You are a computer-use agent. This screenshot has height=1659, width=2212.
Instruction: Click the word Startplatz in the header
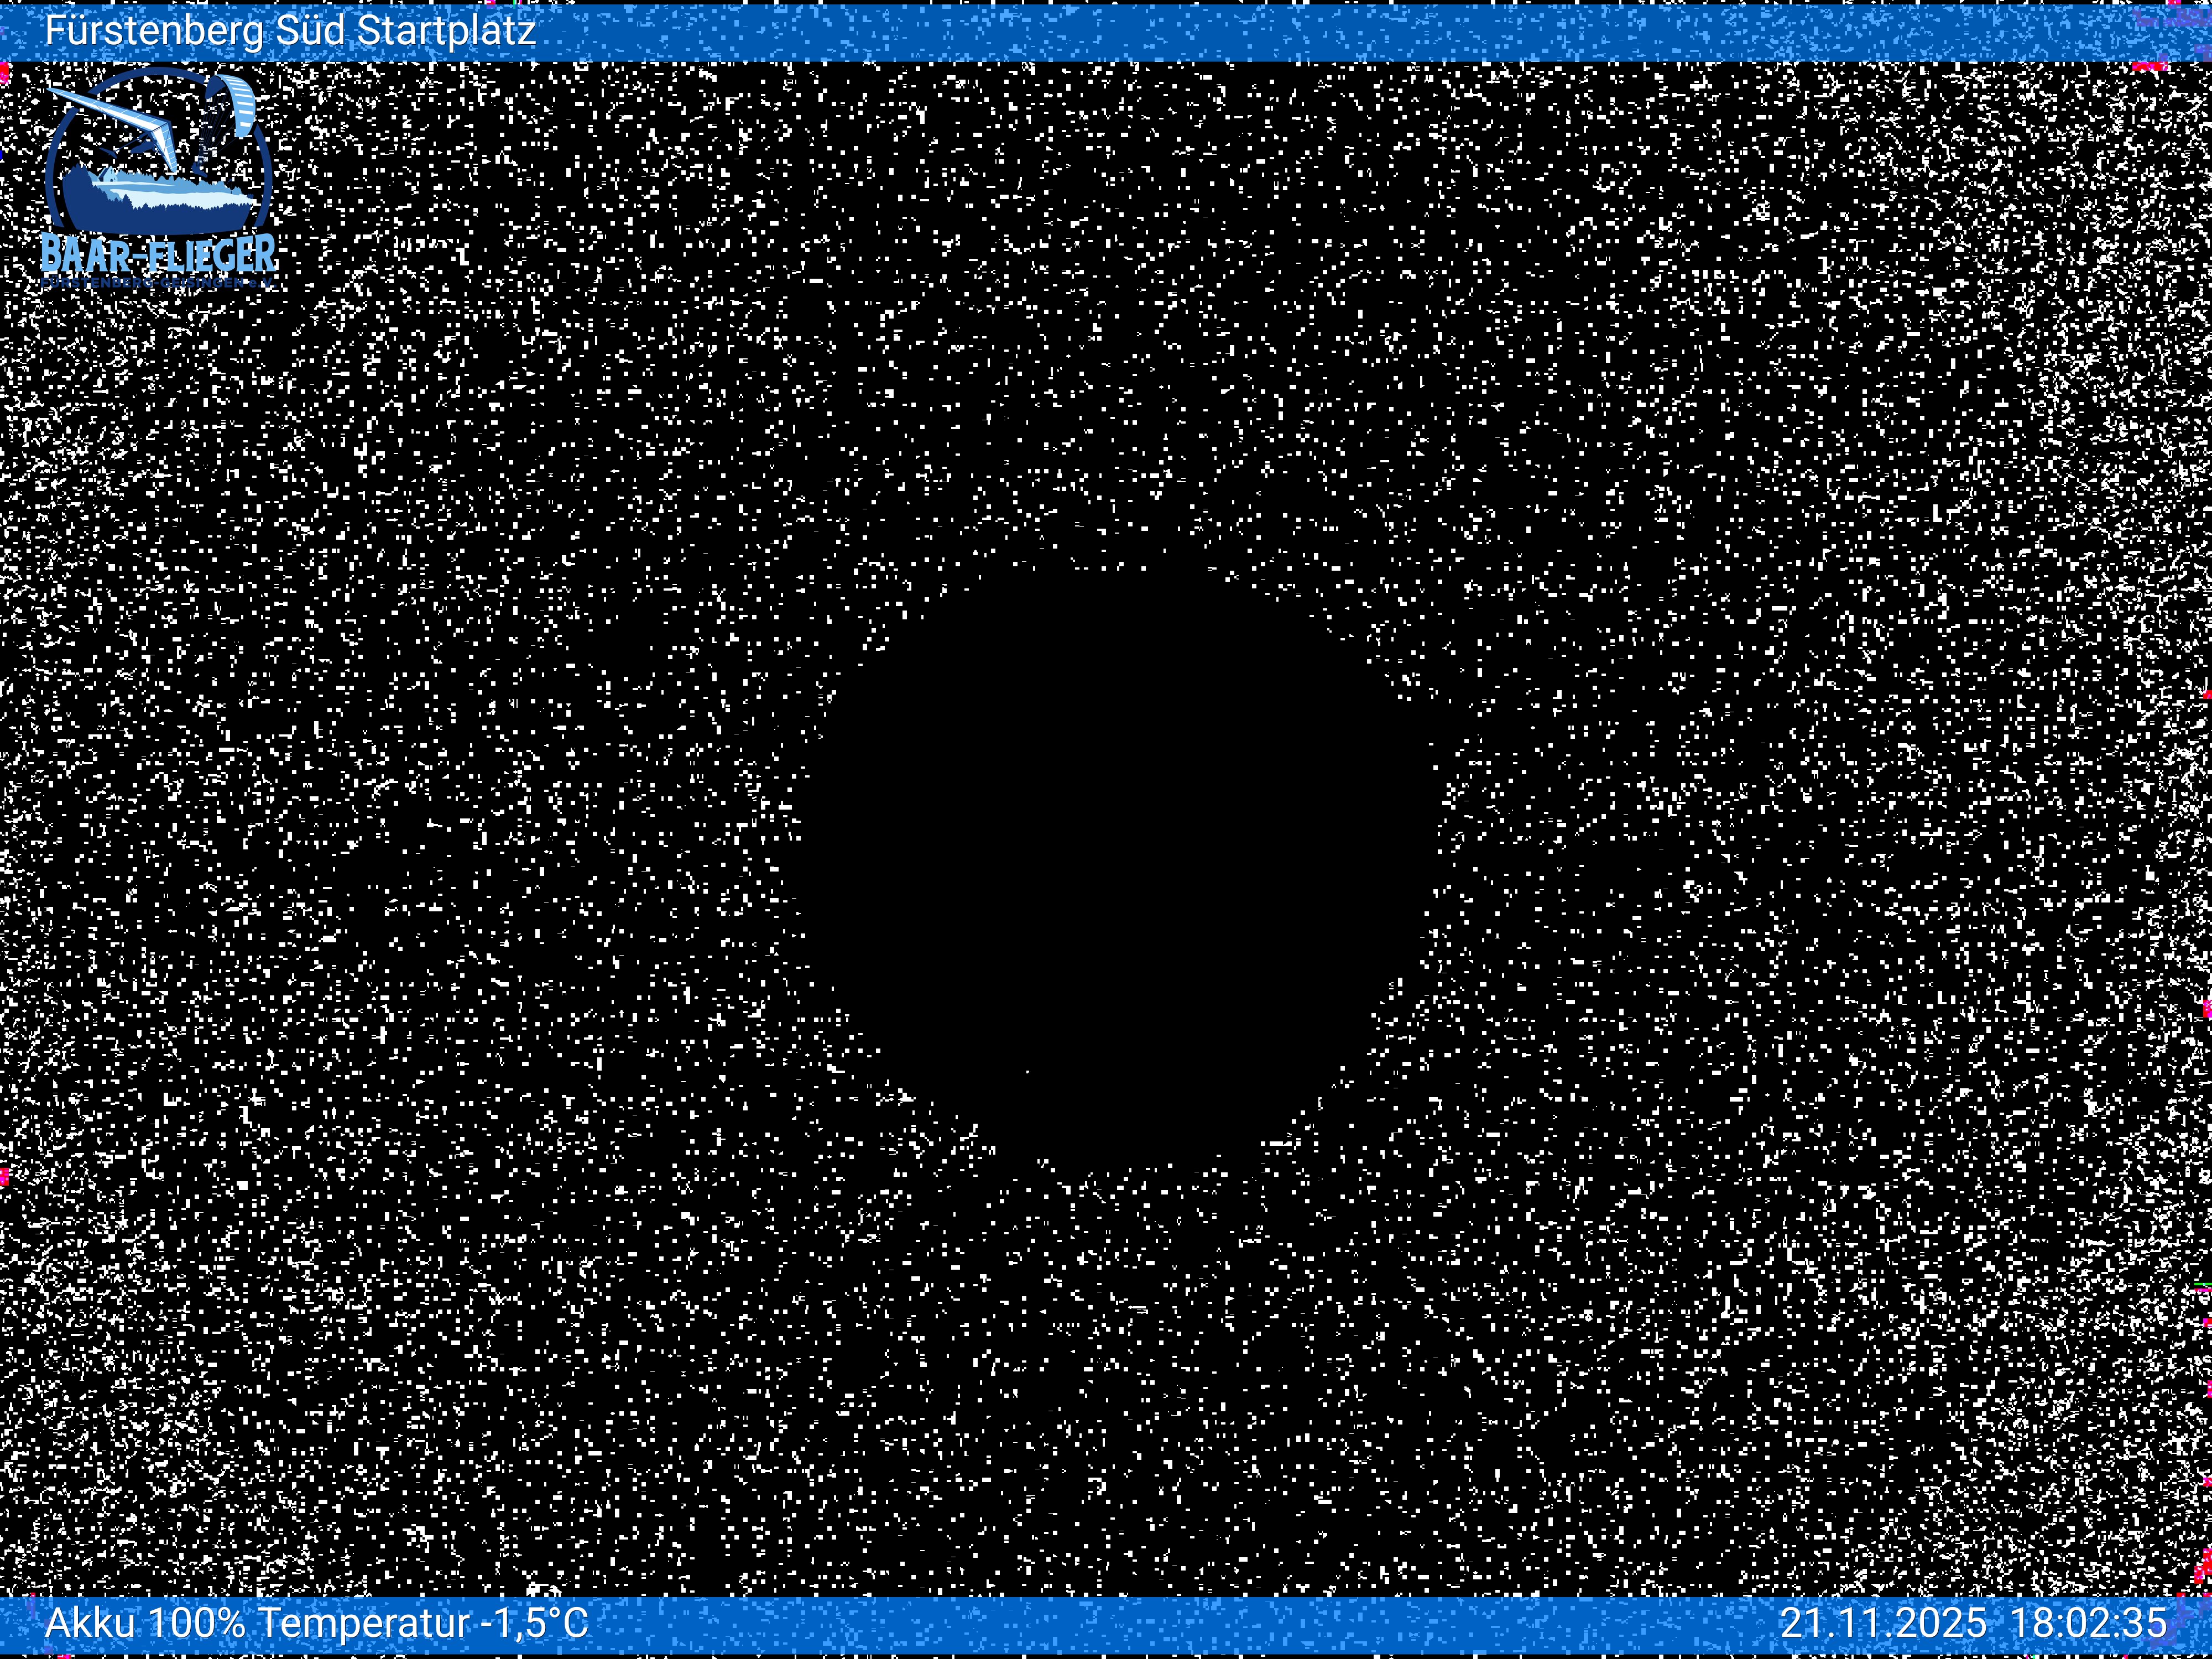[446, 31]
